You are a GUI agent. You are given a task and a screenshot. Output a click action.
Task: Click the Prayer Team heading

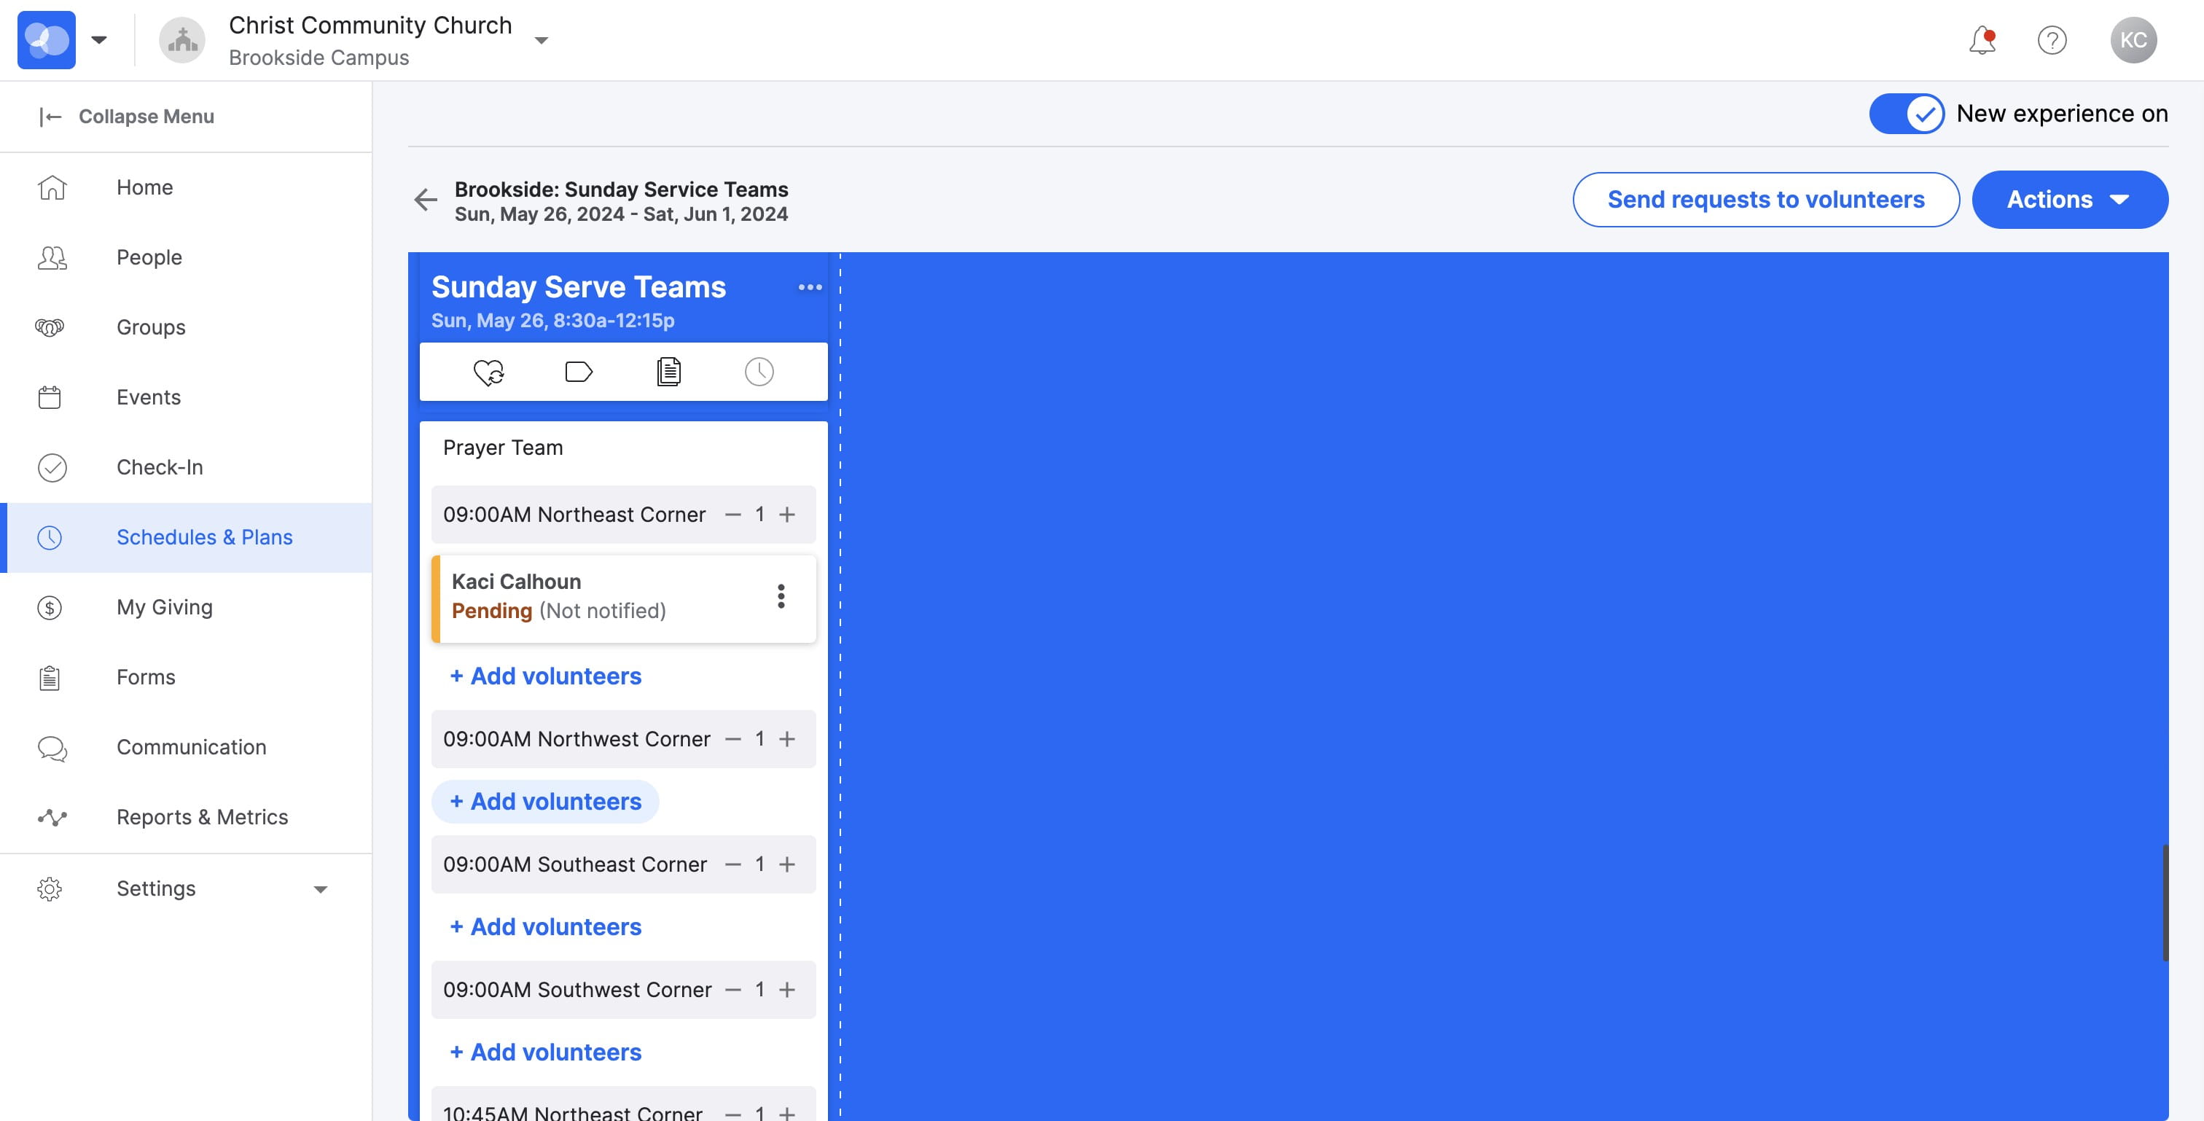click(x=503, y=448)
